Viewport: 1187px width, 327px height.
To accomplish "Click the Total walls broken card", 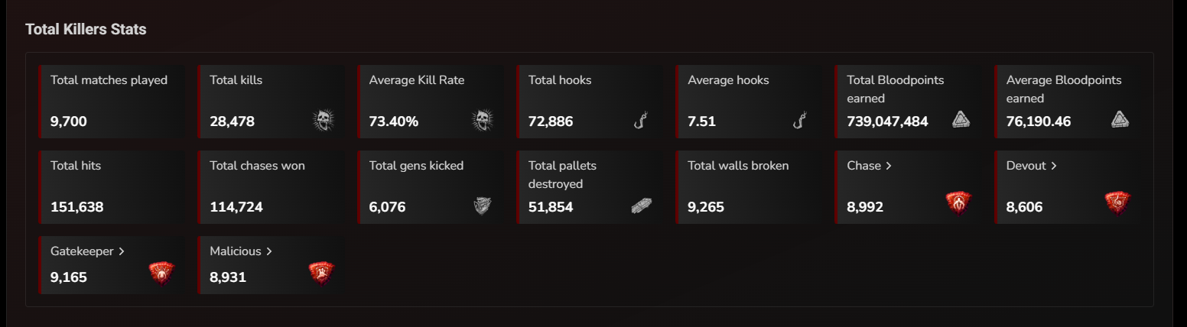I will tap(749, 186).
